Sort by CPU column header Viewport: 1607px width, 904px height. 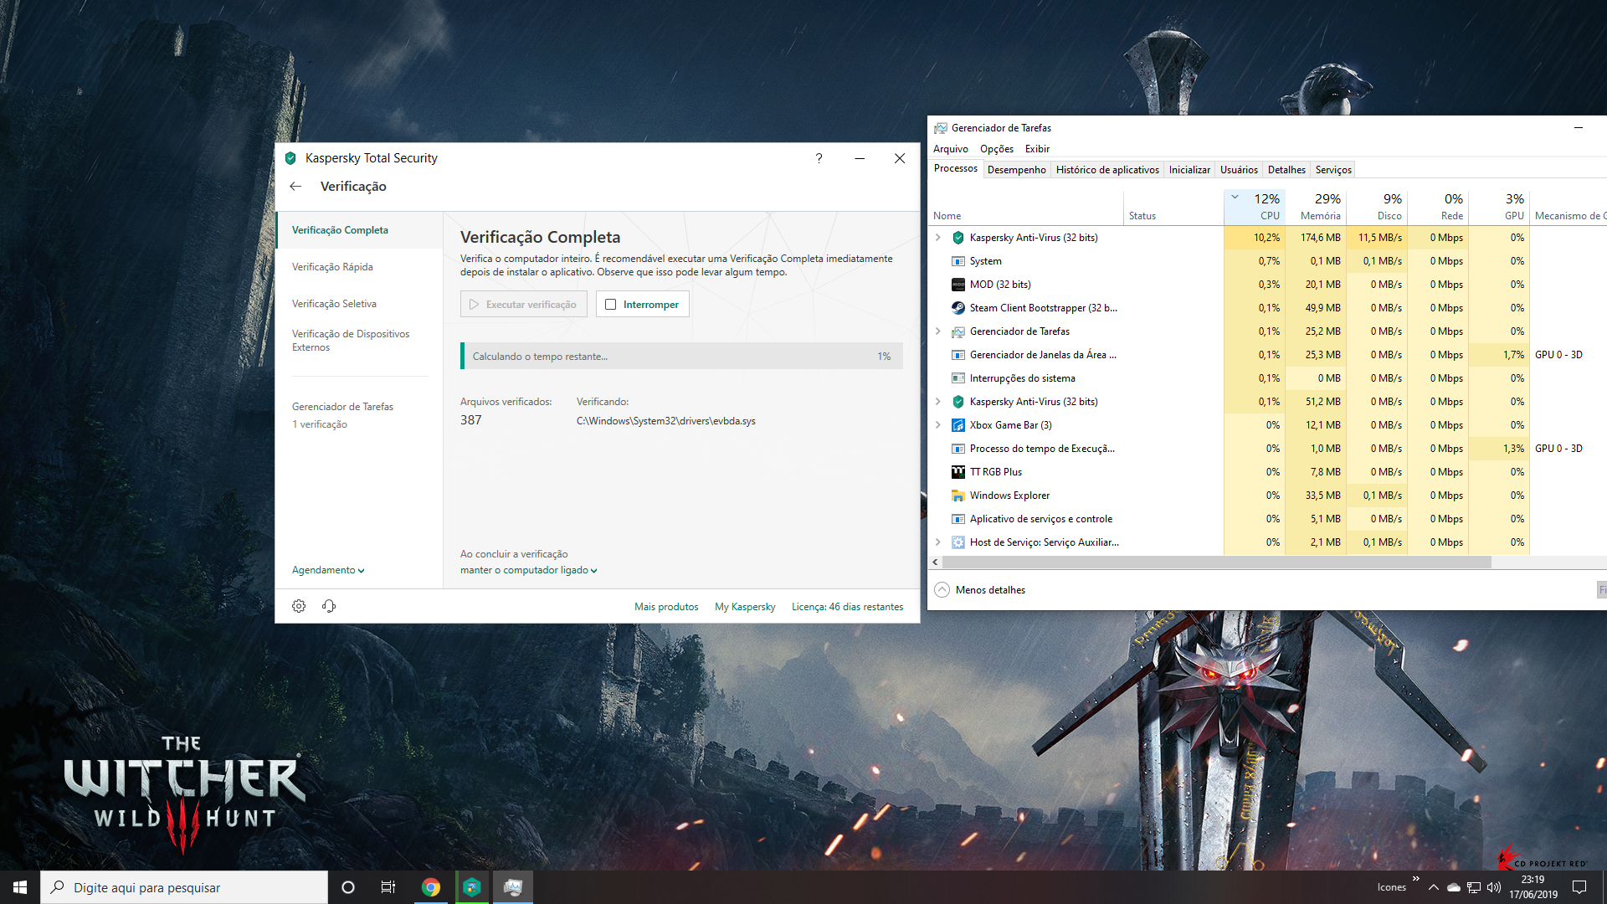click(1254, 207)
